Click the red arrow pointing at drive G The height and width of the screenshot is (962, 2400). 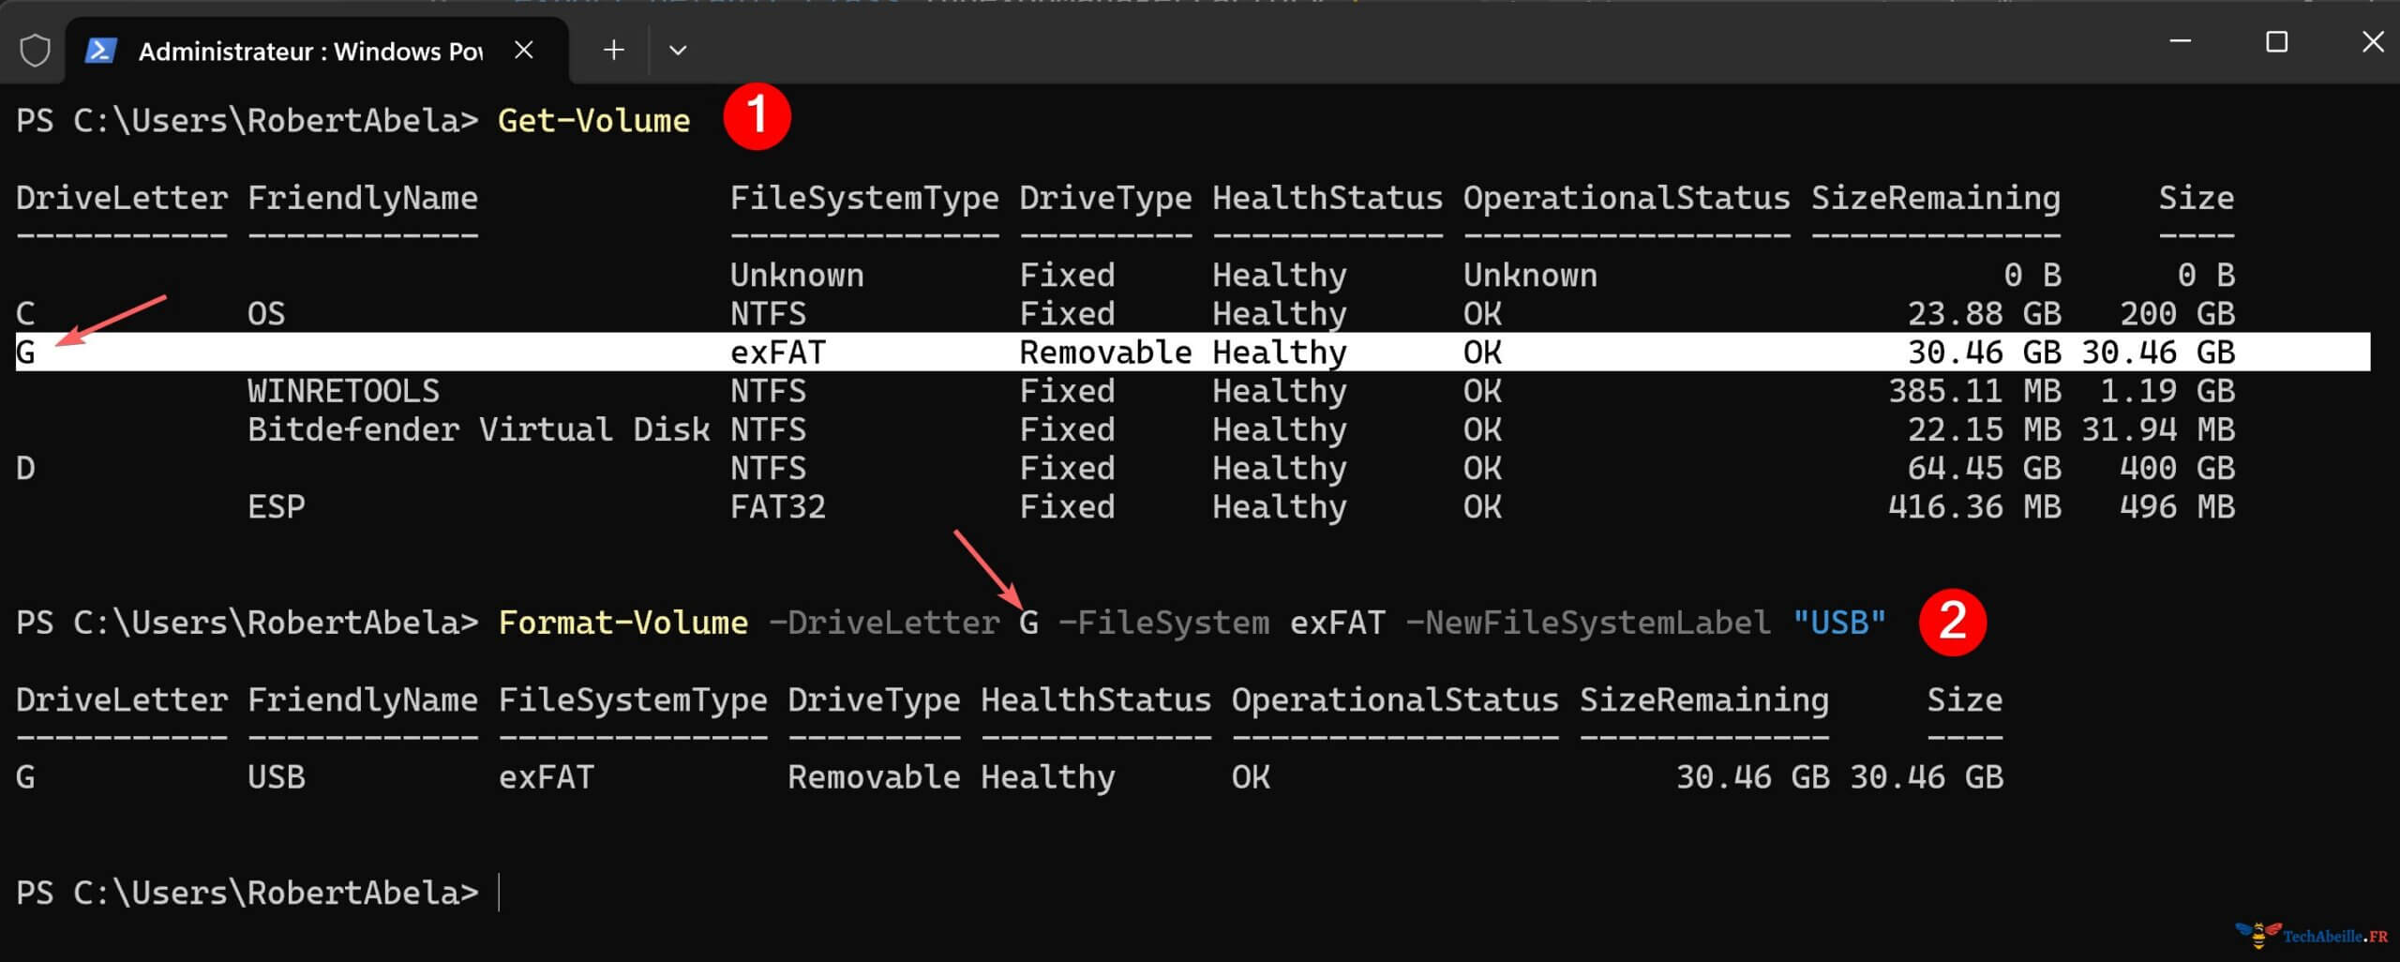pyautogui.click(x=112, y=319)
